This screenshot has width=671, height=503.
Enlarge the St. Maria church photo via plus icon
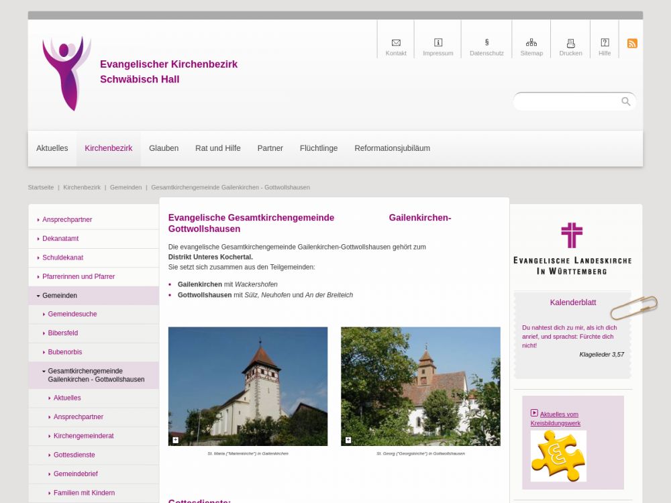click(x=176, y=440)
